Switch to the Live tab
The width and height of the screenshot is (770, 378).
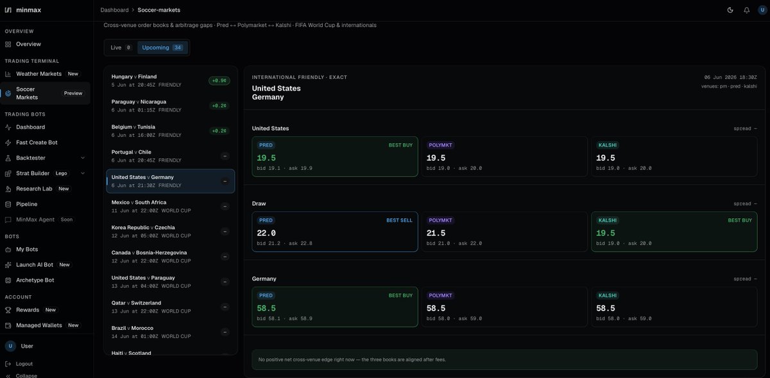tap(121, 47)
